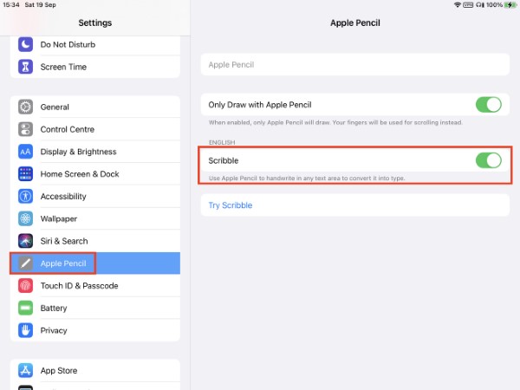Tap the Wi-Fi status icon
This screenshot has height=390, width=520.
pyautogui.click(x=458, y=5)
